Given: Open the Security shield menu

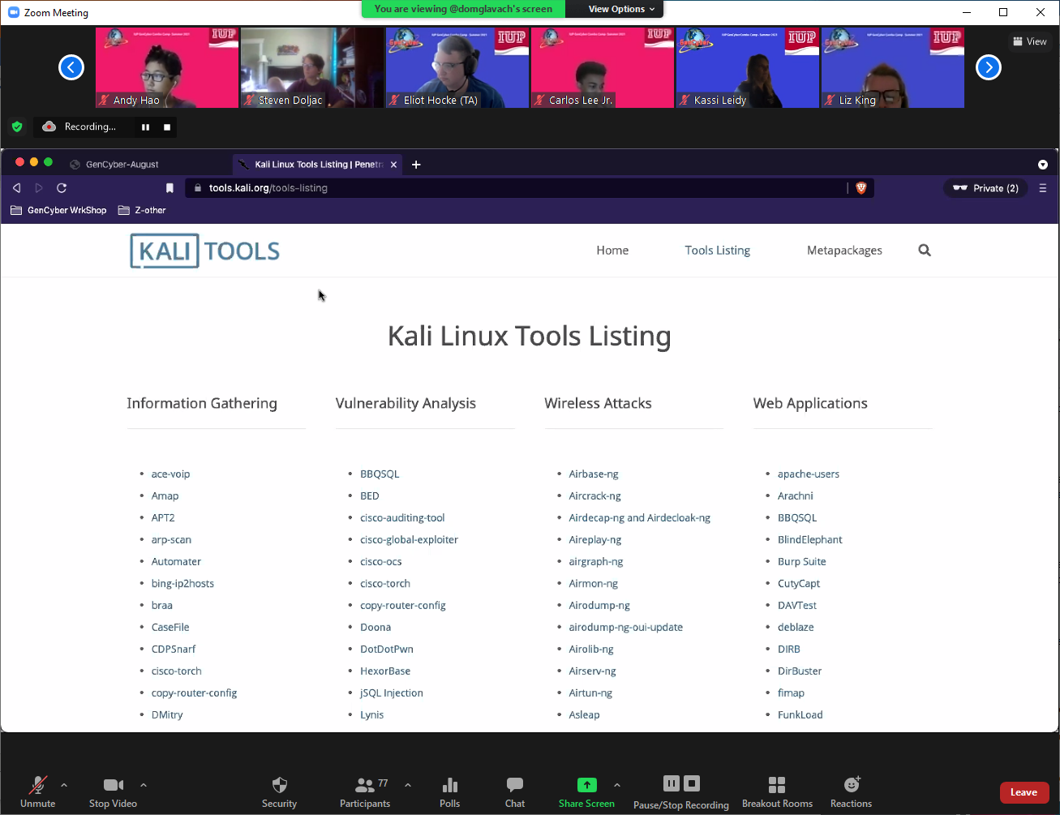Looking at the screenshot, I should [x=279, y=791].
